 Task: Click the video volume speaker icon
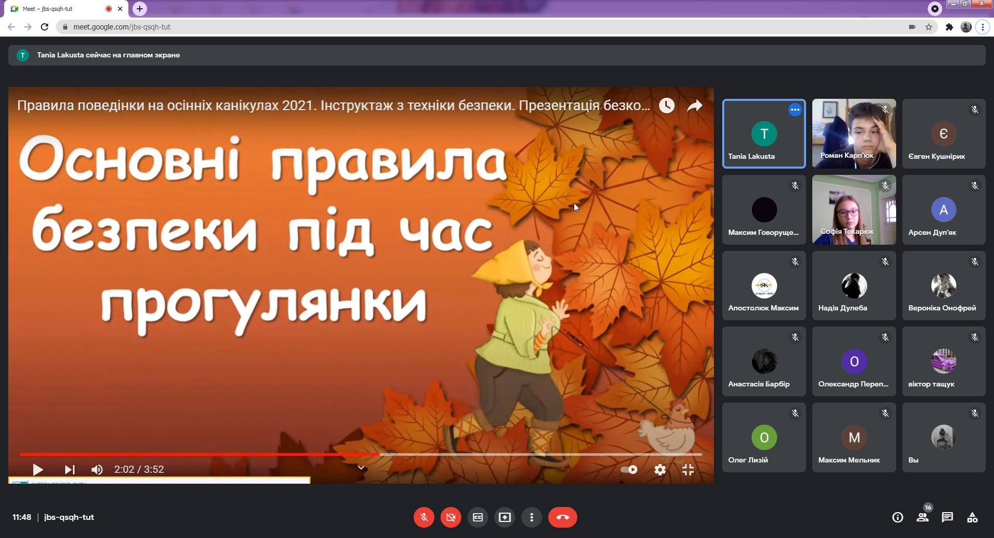pos(97,470)
